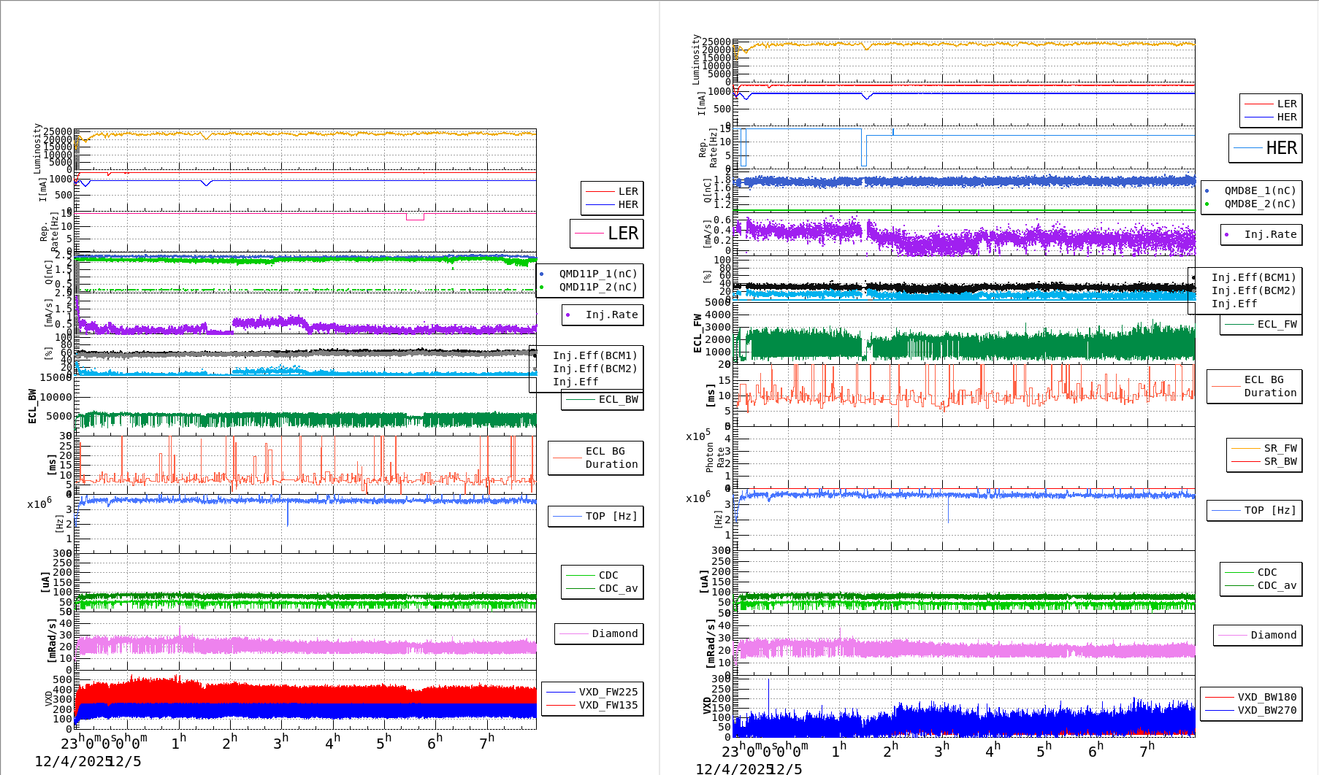Click the QMD11P_1(nC) legend entry
The image size is (1319, 775).
point(597,274)
